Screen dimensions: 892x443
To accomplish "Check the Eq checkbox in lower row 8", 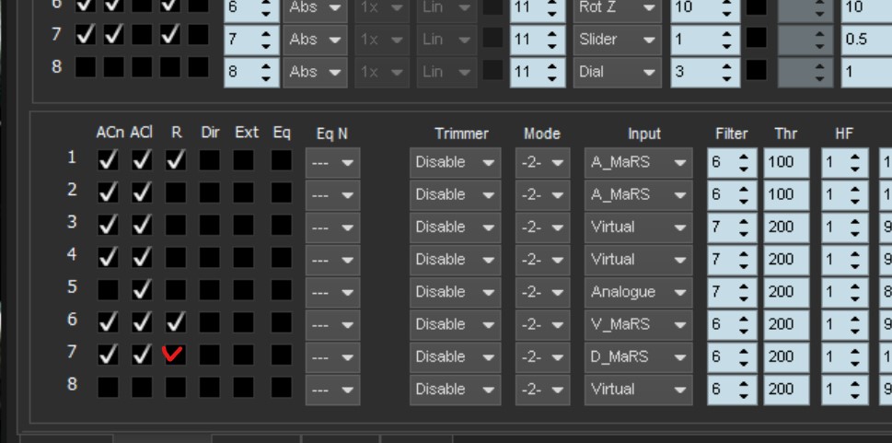I will click(281, 389).
